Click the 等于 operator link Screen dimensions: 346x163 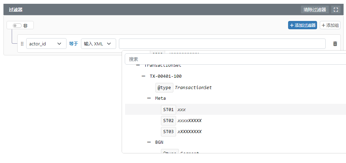[73, 44]
